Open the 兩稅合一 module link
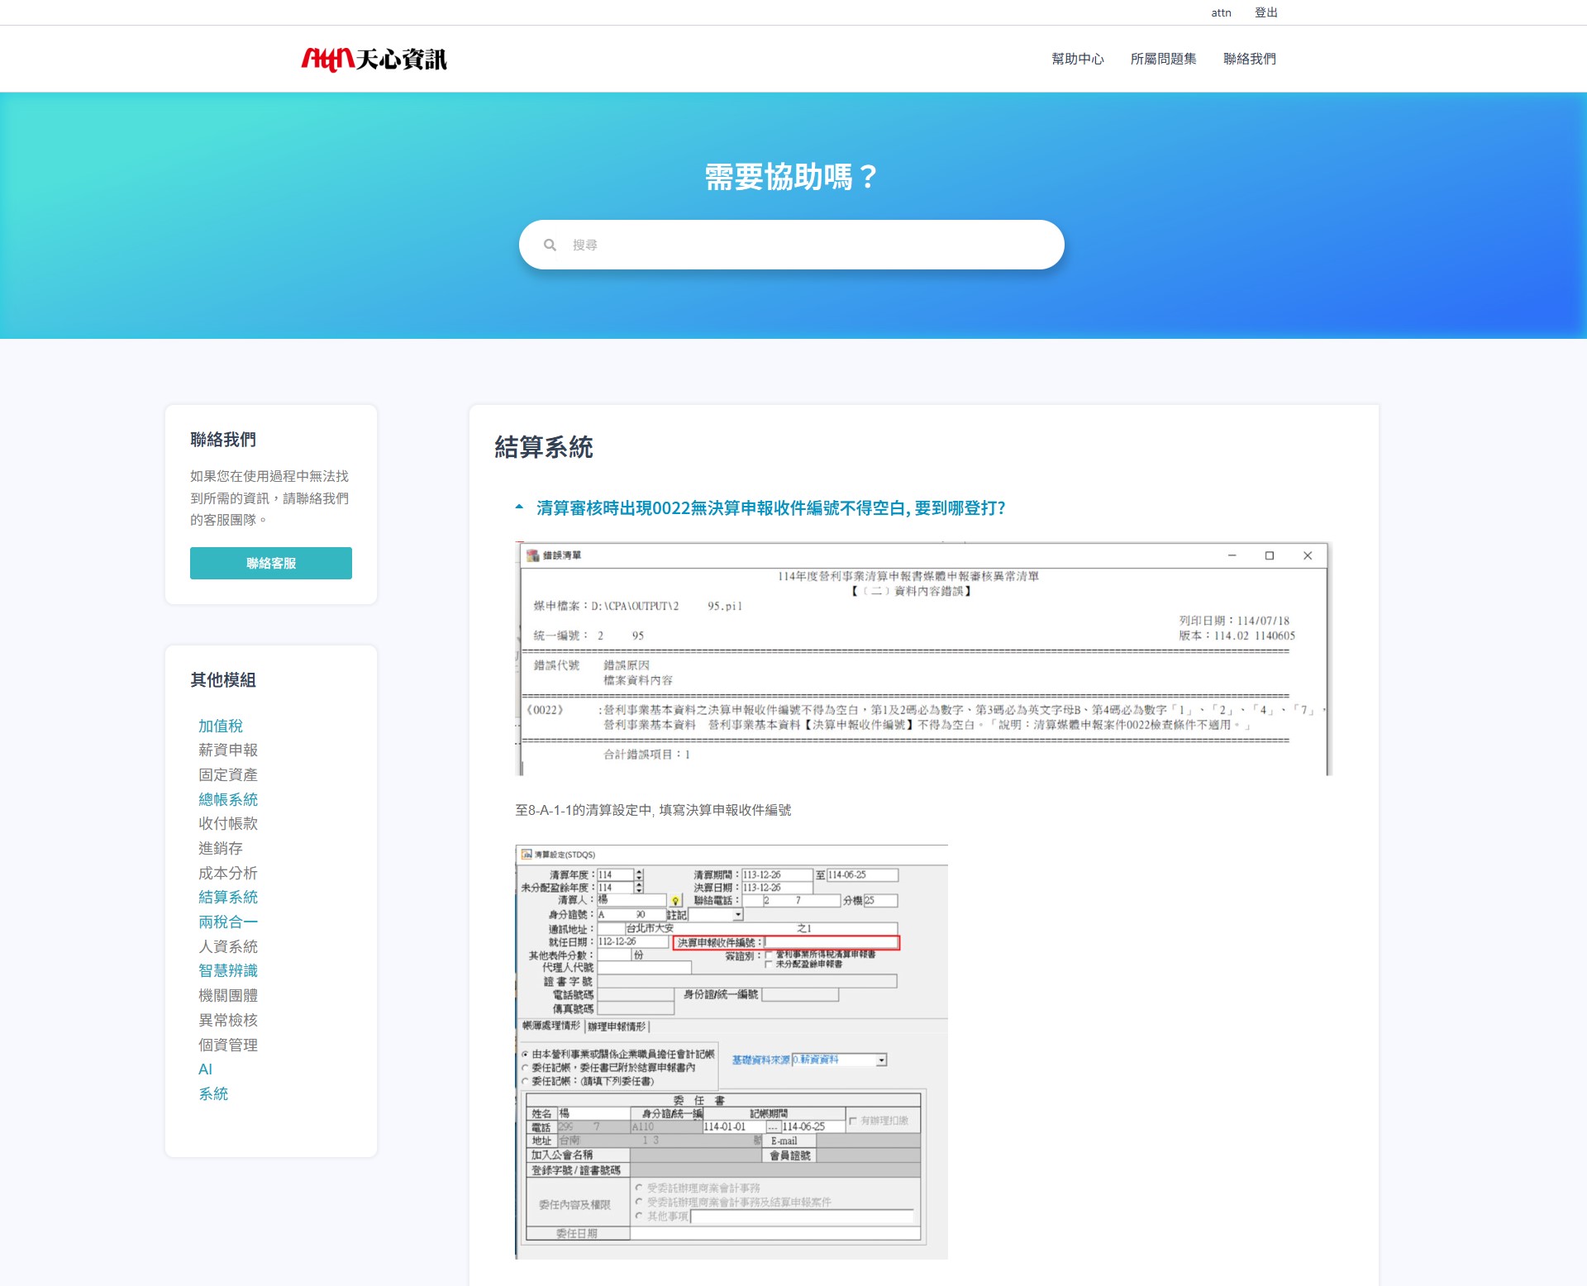The image size is (1587, 1286). pyautogui.click(x=228, y=922)
